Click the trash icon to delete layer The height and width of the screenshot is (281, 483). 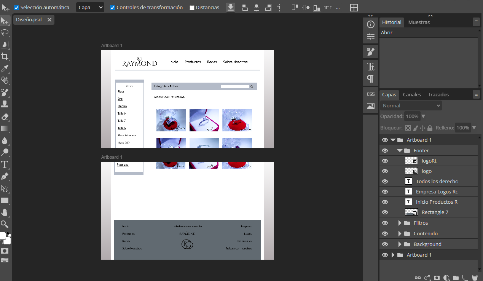point(474,278)
